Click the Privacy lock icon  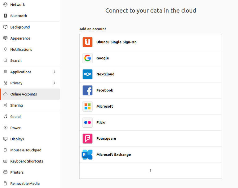[x=6, y=83]
